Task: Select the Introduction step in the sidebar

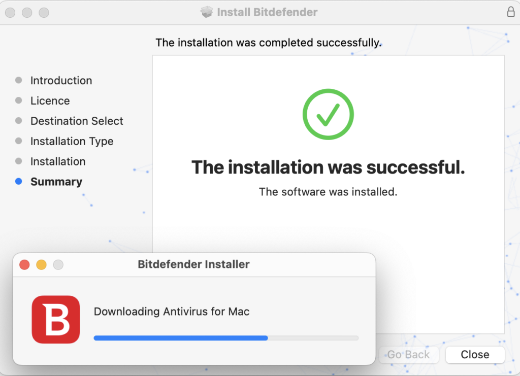Action: (61, 80)
